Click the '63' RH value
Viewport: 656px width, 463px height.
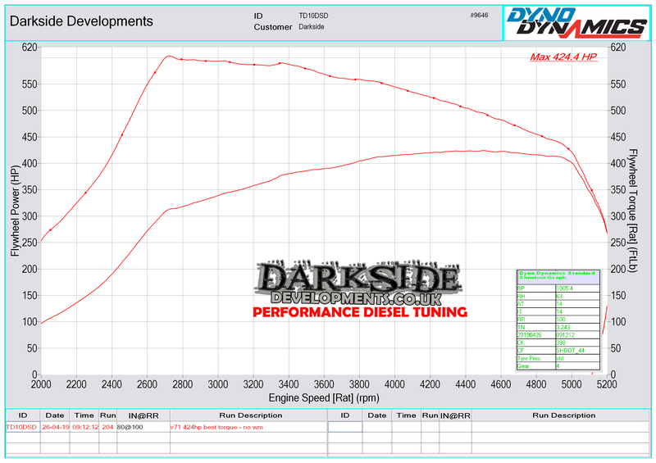click(559, 296)
